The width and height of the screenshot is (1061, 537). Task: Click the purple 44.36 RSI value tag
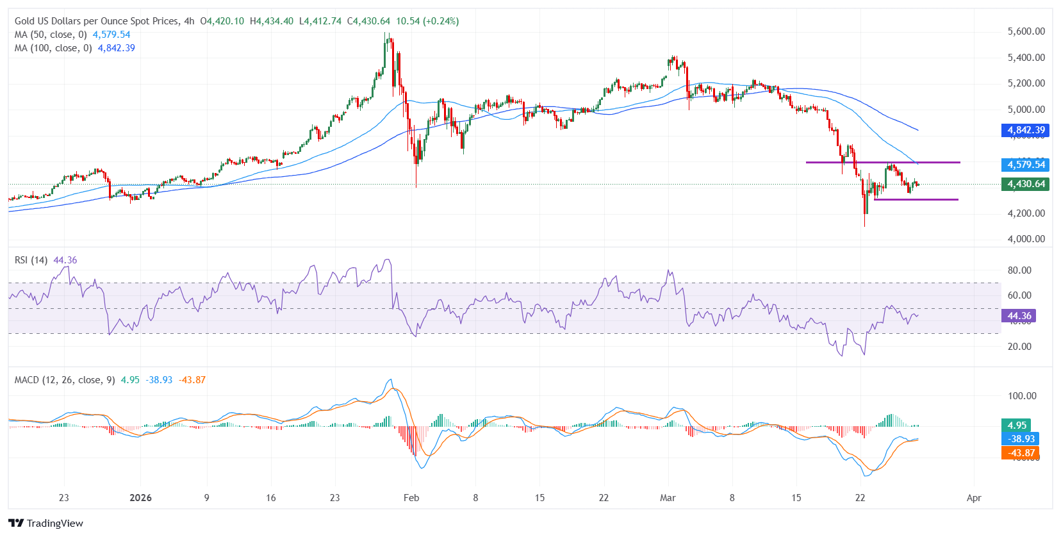pos(1018,316)
